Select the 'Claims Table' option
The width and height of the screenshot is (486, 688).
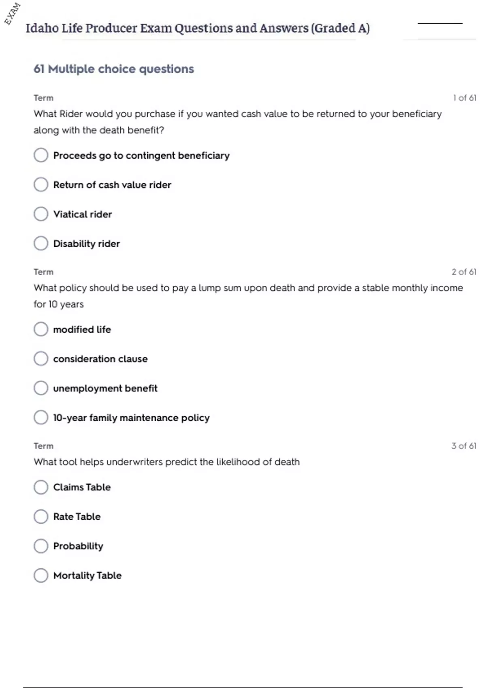pyautogui.click(x=41, y=487)
